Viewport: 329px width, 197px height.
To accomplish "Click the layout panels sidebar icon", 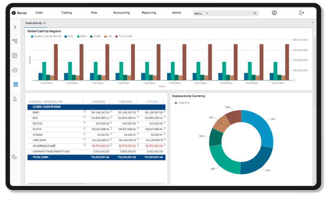I will click(x=15, y=56).
